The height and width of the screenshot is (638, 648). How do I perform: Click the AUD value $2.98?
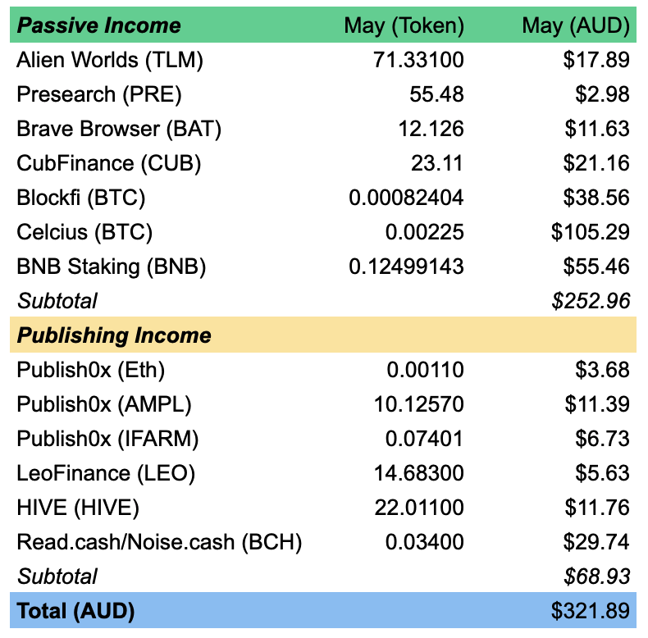(x=603, y=94)
